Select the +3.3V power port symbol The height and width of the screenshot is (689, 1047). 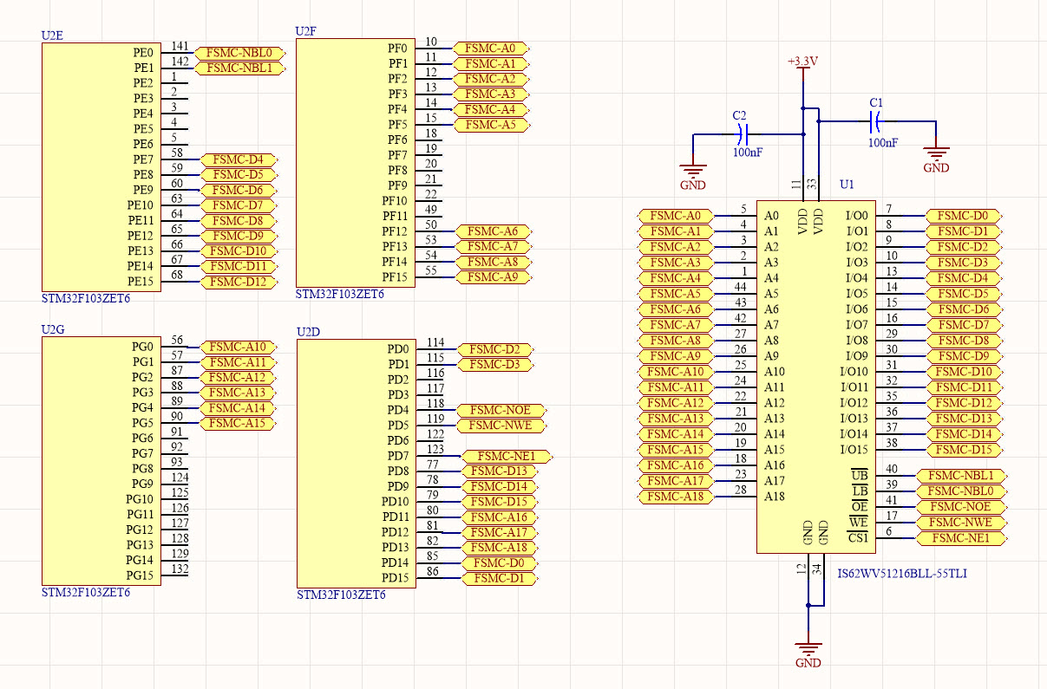point(803,68)
